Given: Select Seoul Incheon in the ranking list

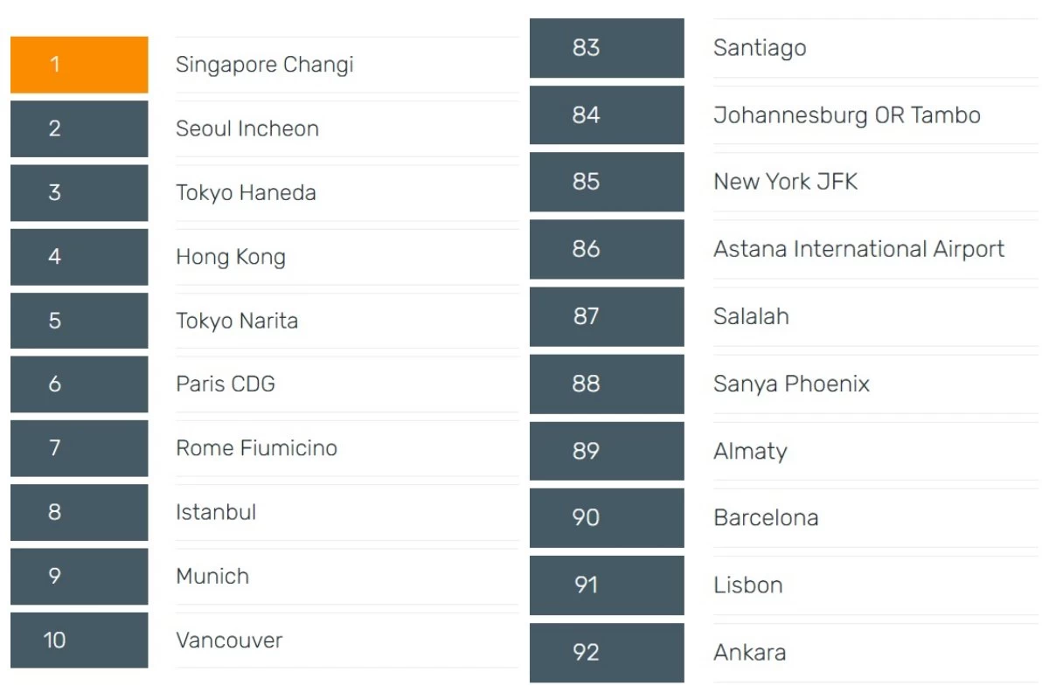Looking at the screenshot, I should tap(247, 129).
